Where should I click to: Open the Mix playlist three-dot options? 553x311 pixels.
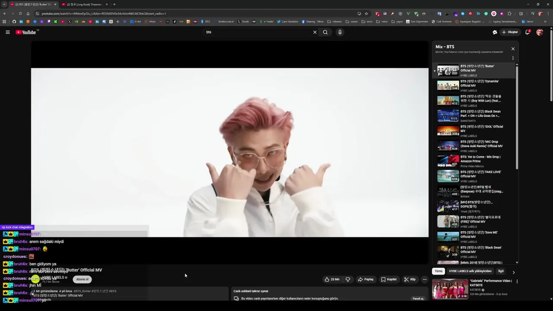click(x=513, y=58)
